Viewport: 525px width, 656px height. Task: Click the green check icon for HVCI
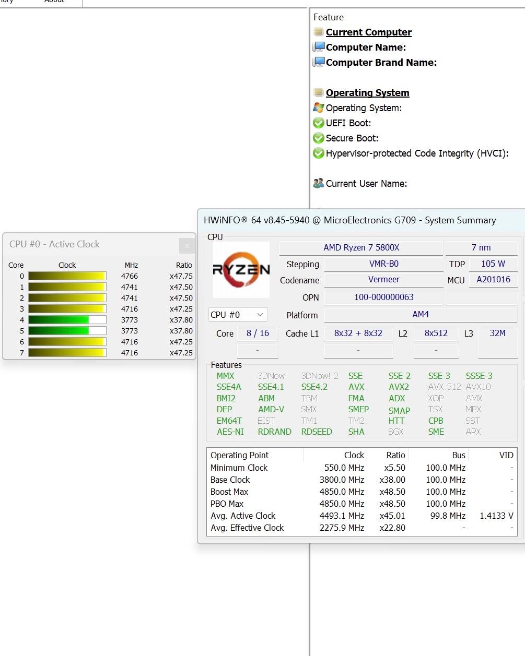pyautogui.click(x=319, y=153)
